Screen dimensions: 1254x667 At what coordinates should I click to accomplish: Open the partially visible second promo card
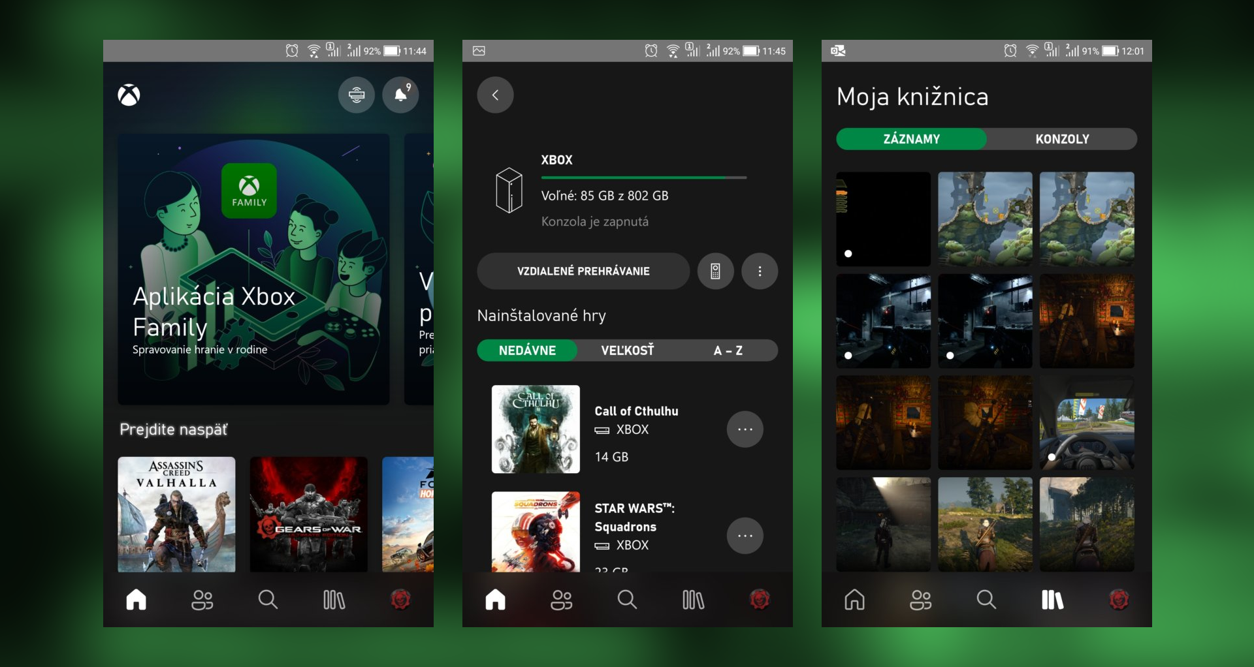pos(419,270)
